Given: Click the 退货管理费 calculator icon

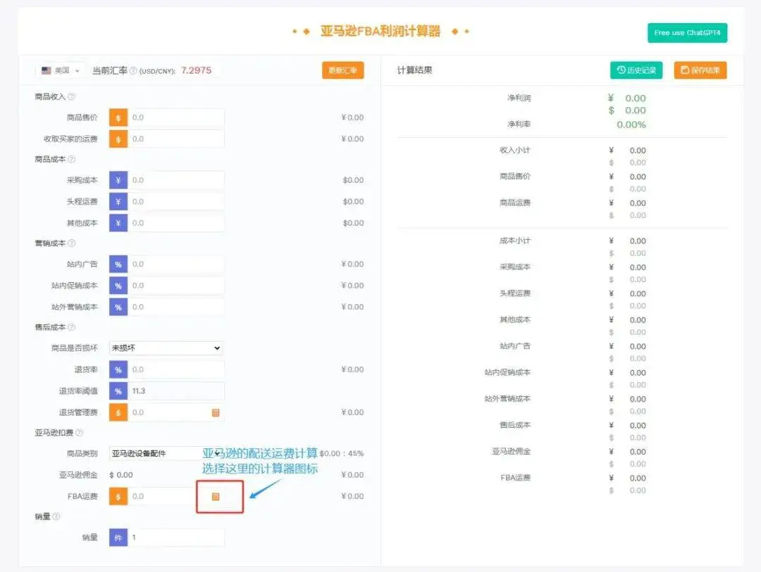Looking at the screenshot, I should [x=216, y=413].
